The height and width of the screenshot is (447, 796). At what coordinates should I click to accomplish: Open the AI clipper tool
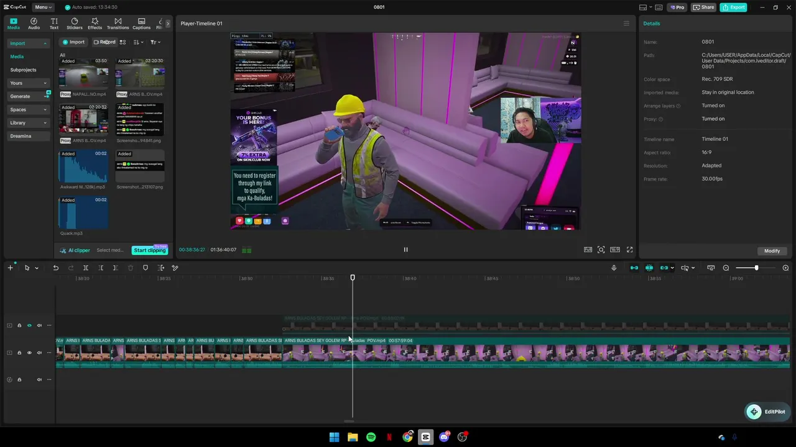75,250
